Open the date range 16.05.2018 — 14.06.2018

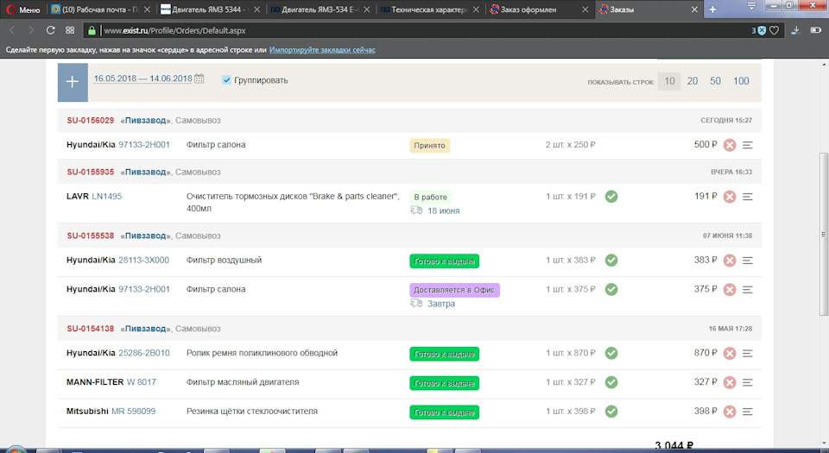click(x=142, y=79)
